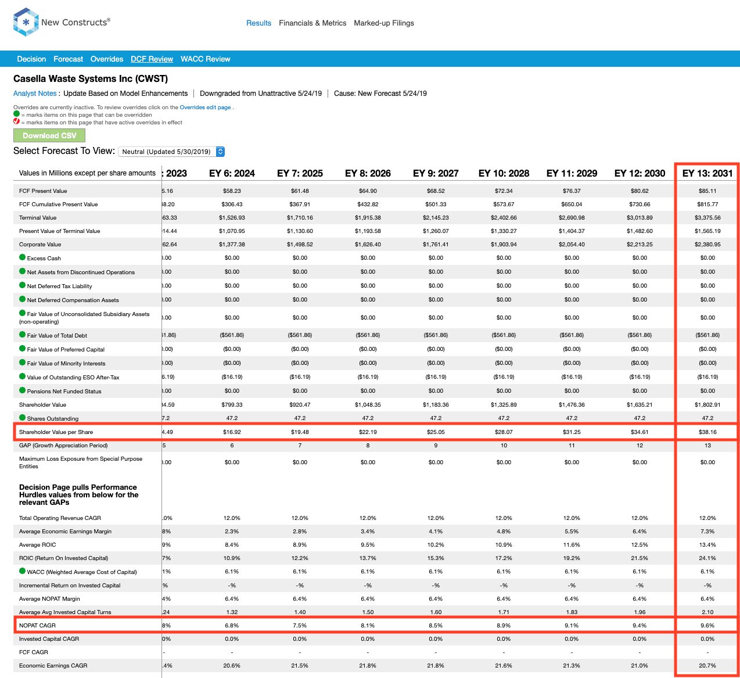Image resolution: width=740 pixels, height=678 pixels.
Task: Open Financials & Metrics tab
Action: [312, 23]
